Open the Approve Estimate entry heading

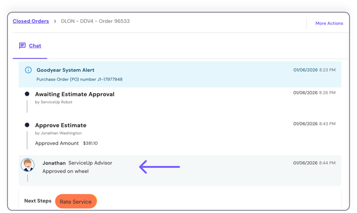(x=60, y=125)
